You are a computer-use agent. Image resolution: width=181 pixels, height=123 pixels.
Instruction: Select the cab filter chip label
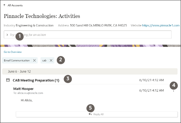(44, 60)
